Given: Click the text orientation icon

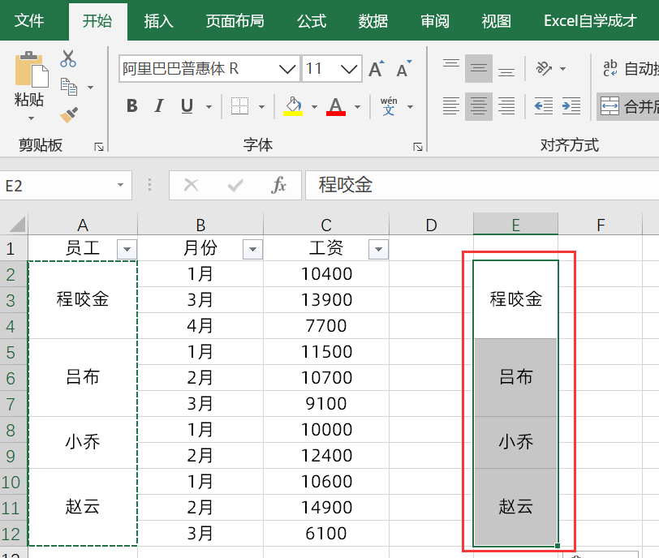Looking at the screenshot, I should pyautogui.click(x=544, y=68).
